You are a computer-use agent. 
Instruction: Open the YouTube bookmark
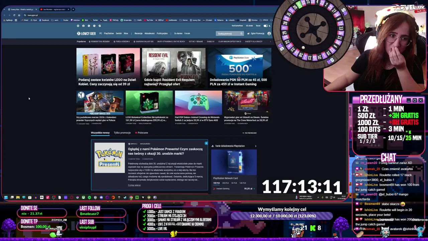click(148, 20)
